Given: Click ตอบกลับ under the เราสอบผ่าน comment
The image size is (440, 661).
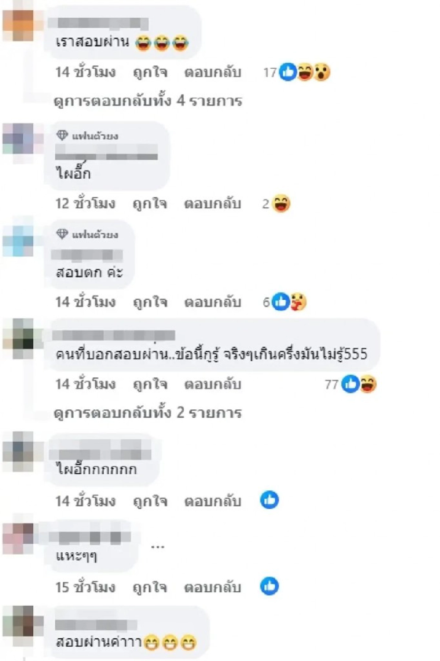Looking at the screenshot, I should [x=213, y=72].
